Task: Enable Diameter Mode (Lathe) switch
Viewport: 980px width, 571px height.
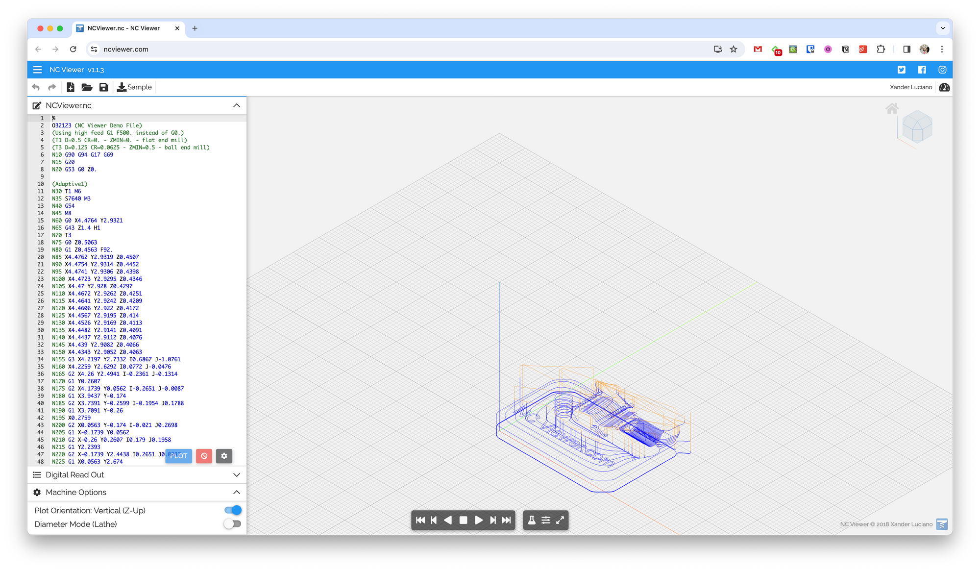Action: (233, 524)
